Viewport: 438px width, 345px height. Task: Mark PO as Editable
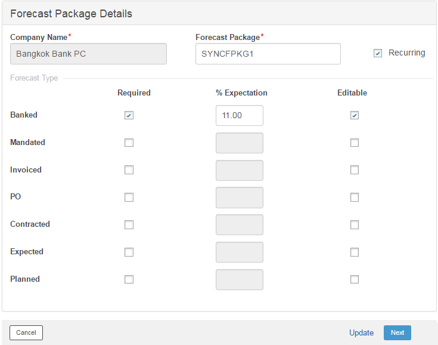[x=355, y=198]
